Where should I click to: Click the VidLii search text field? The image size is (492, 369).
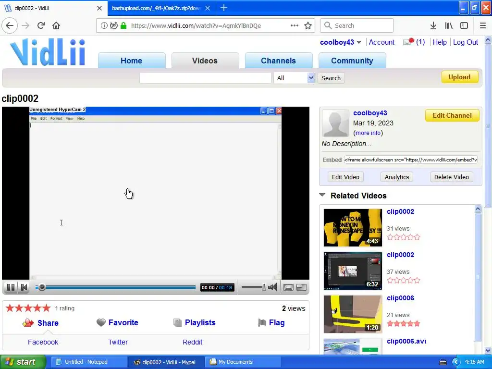[205, 78]
